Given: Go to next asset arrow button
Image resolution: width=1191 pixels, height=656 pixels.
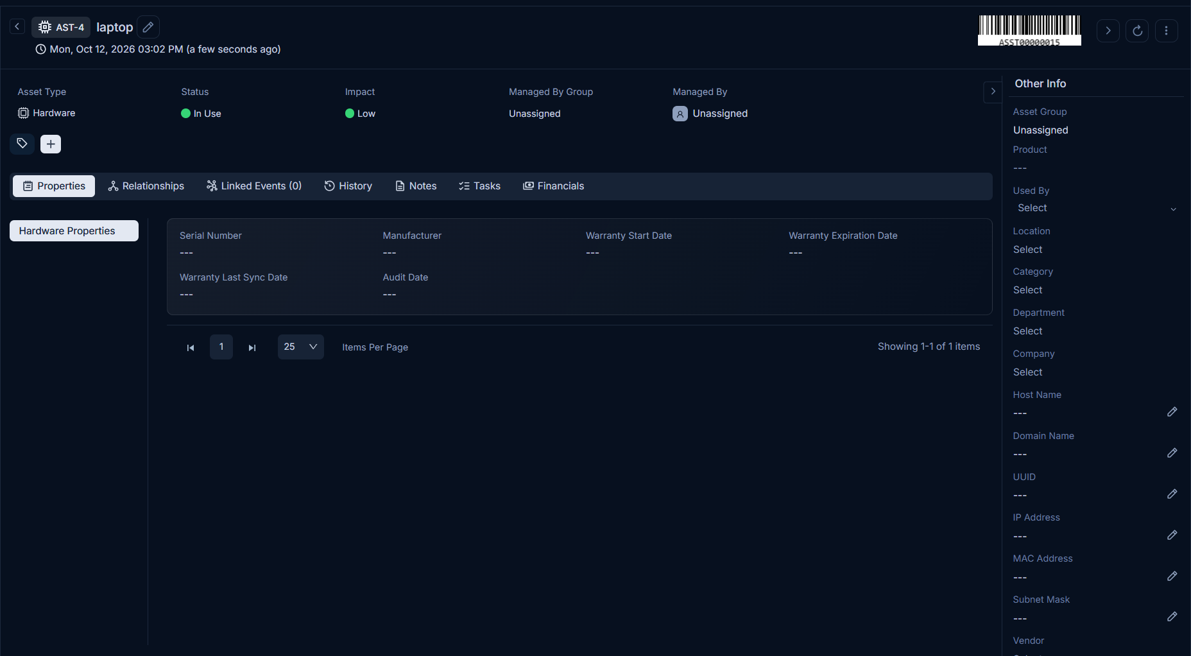Looking at the screenshot, I should click(x=1108, y=30).
